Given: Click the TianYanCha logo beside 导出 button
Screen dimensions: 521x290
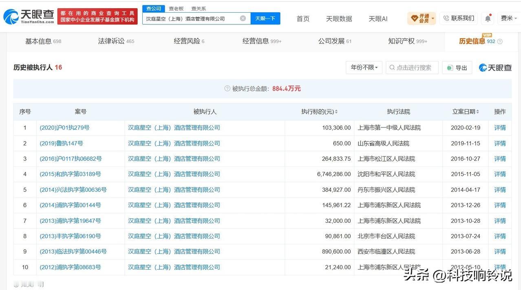Looking at the screenshot, I should click(x=495, y=68).
